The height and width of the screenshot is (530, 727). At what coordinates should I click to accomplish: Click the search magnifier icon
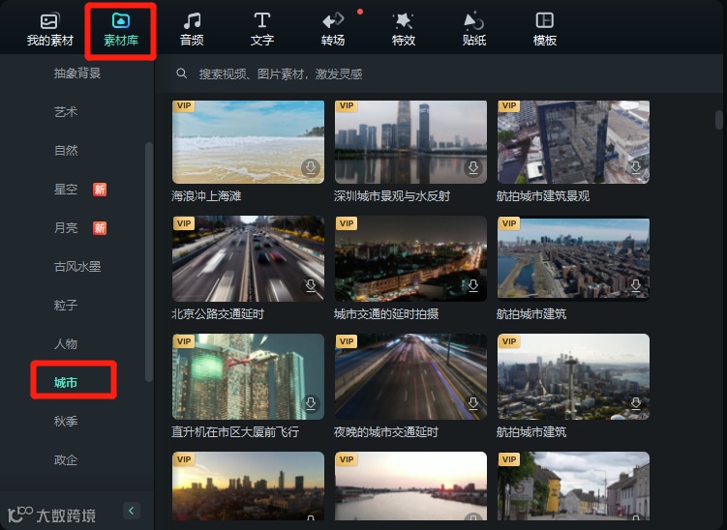point(182,74)
